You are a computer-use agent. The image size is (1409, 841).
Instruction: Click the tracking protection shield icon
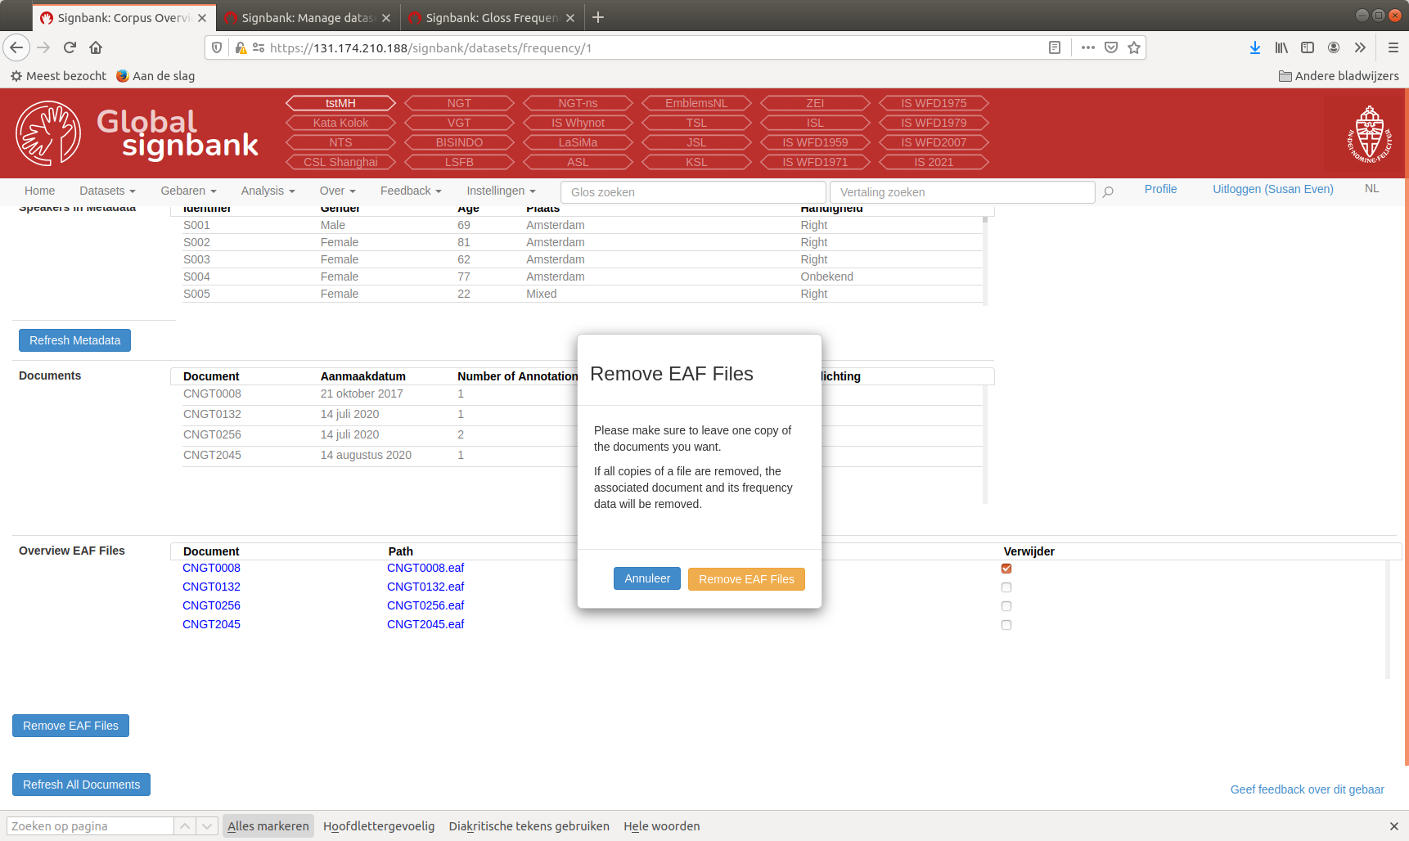[x=215, y=47]
